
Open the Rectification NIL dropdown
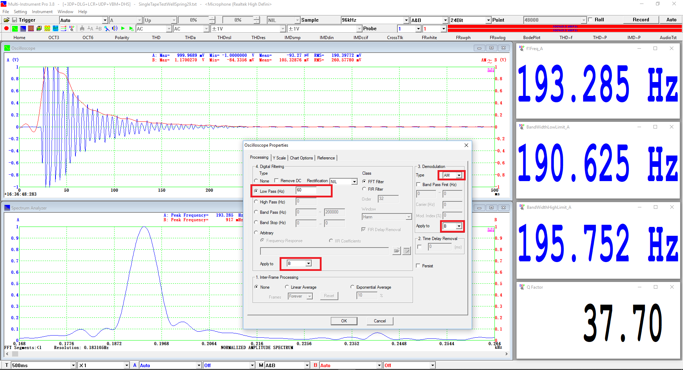(354, 182)
